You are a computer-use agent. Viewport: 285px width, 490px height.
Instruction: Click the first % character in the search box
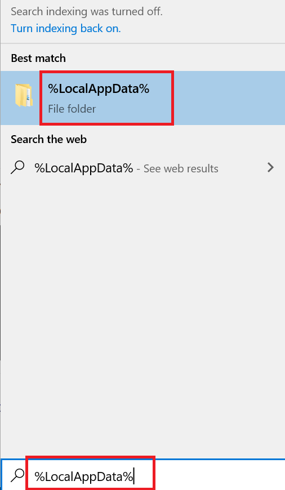[x=39, y=476]
